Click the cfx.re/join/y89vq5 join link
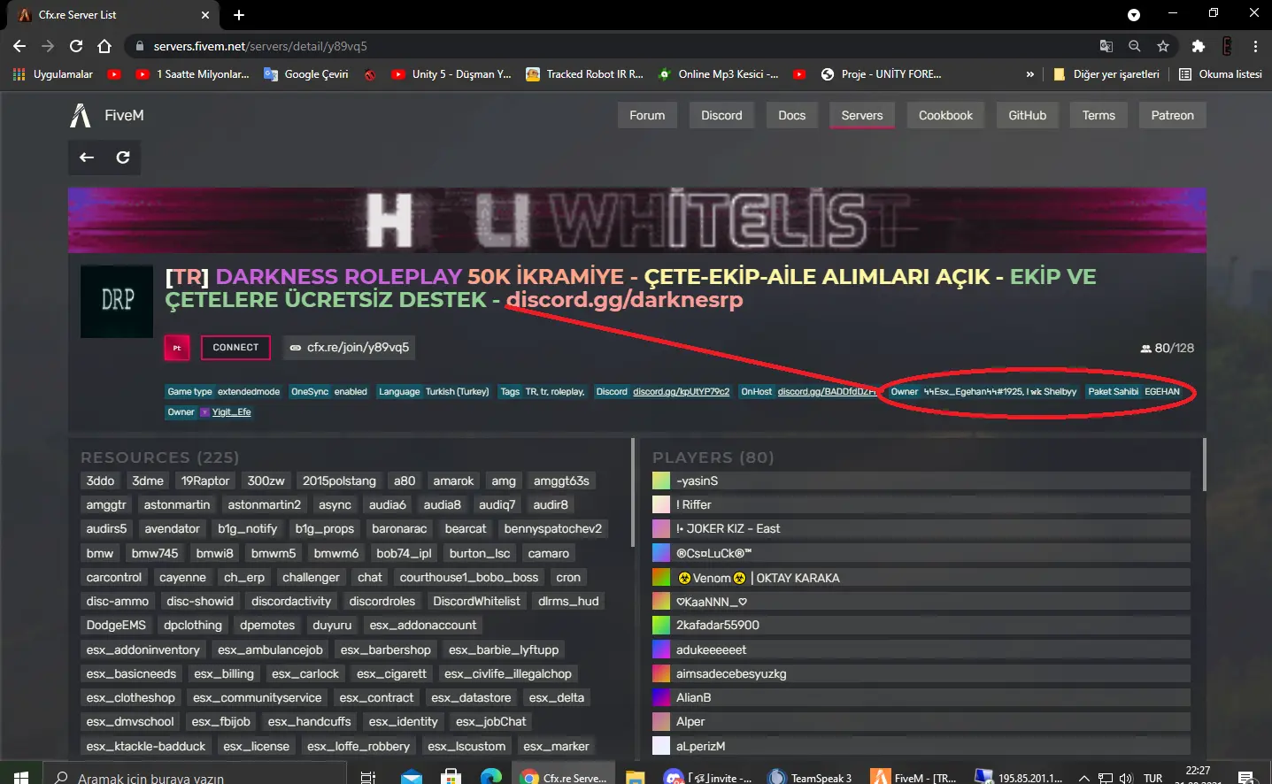Image resolution: width=1272 pixels, height=784 pixels. tap(349, 348)
